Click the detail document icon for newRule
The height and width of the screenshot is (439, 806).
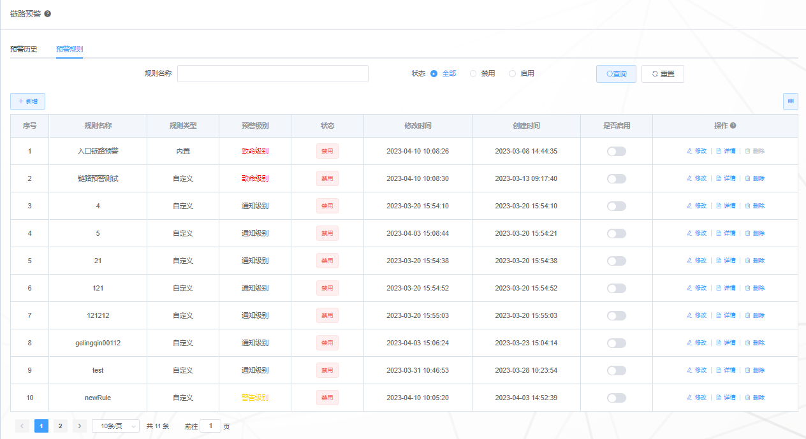pyautogui.click(x=719, y=398)
